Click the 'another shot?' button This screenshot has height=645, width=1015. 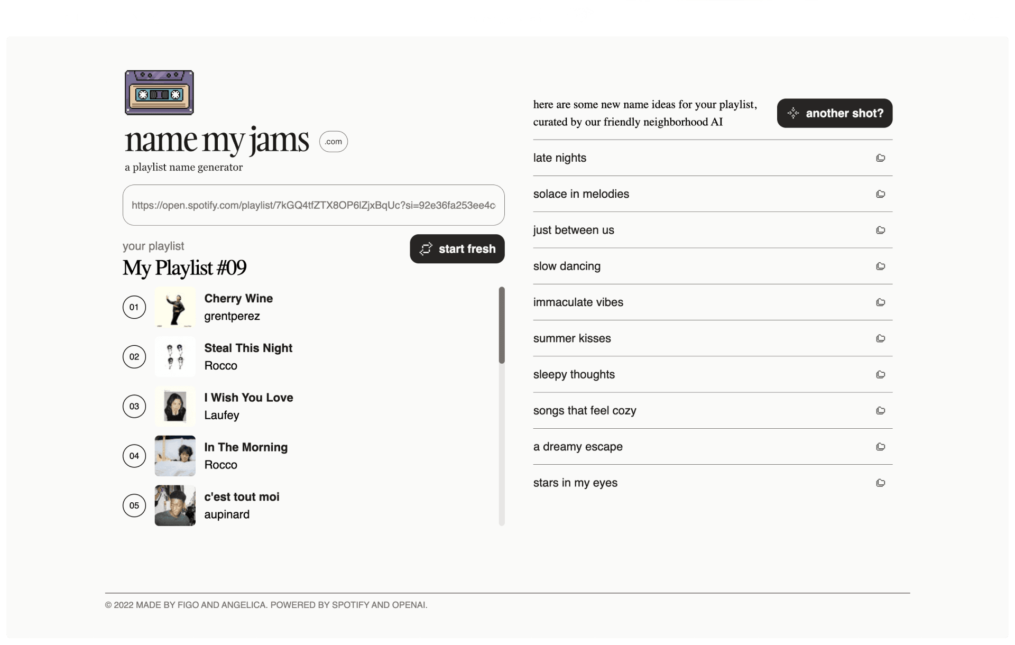tap(835, 113)
